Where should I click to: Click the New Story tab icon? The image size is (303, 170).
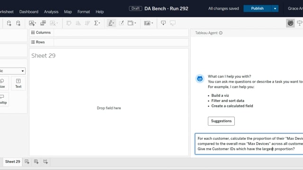45,161
